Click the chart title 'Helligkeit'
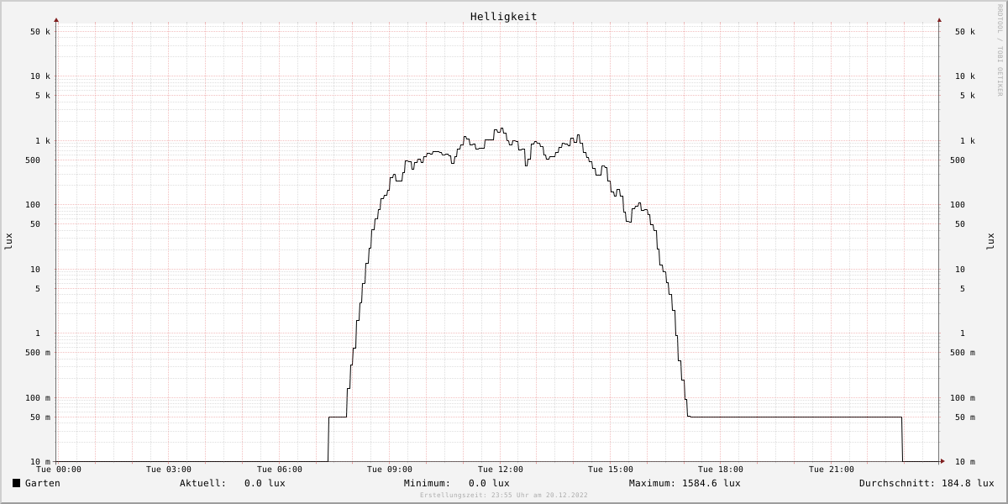 coord(504,16)
